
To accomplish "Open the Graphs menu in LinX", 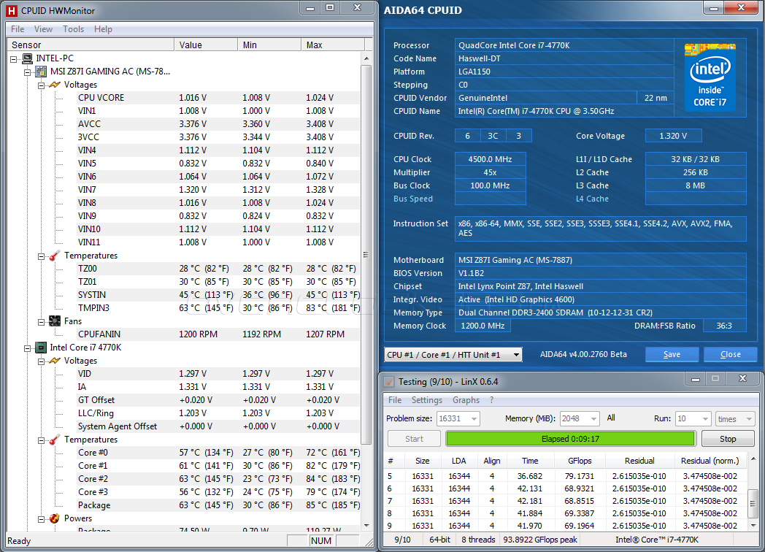I will [466, 400].
